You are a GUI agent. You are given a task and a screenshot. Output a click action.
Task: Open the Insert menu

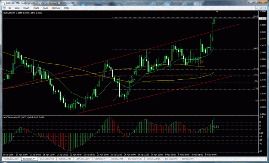point(26,8)
